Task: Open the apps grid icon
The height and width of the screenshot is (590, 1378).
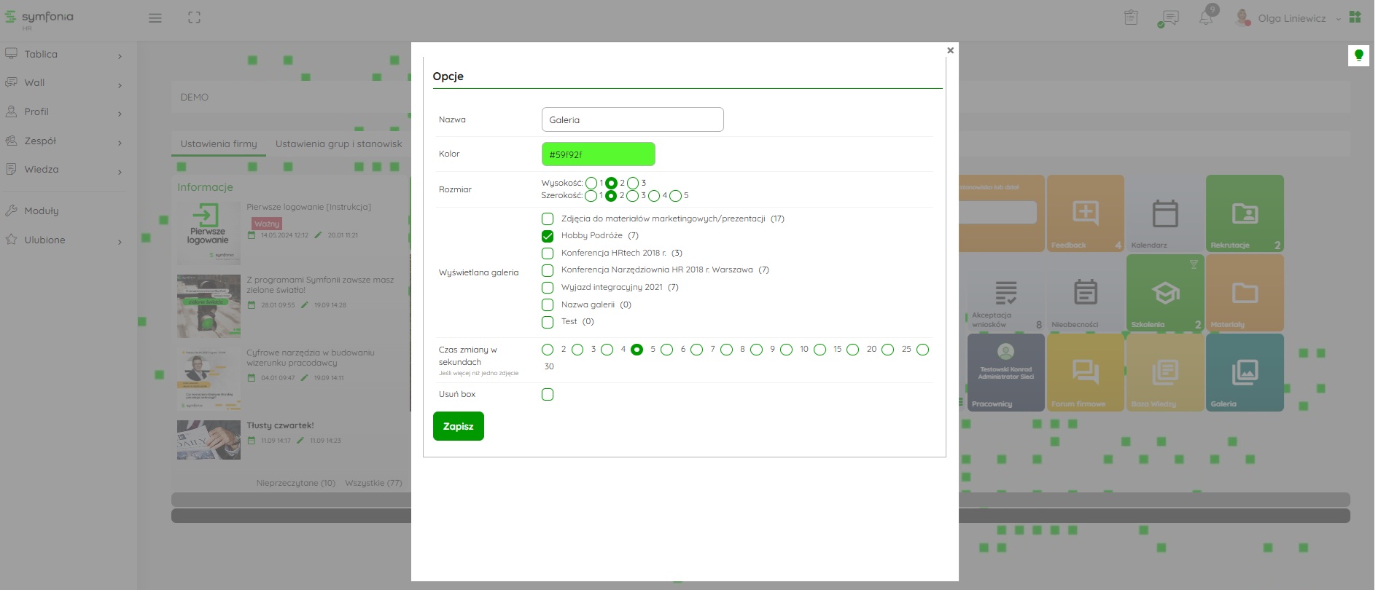Action: click(x=1355, y=17)
